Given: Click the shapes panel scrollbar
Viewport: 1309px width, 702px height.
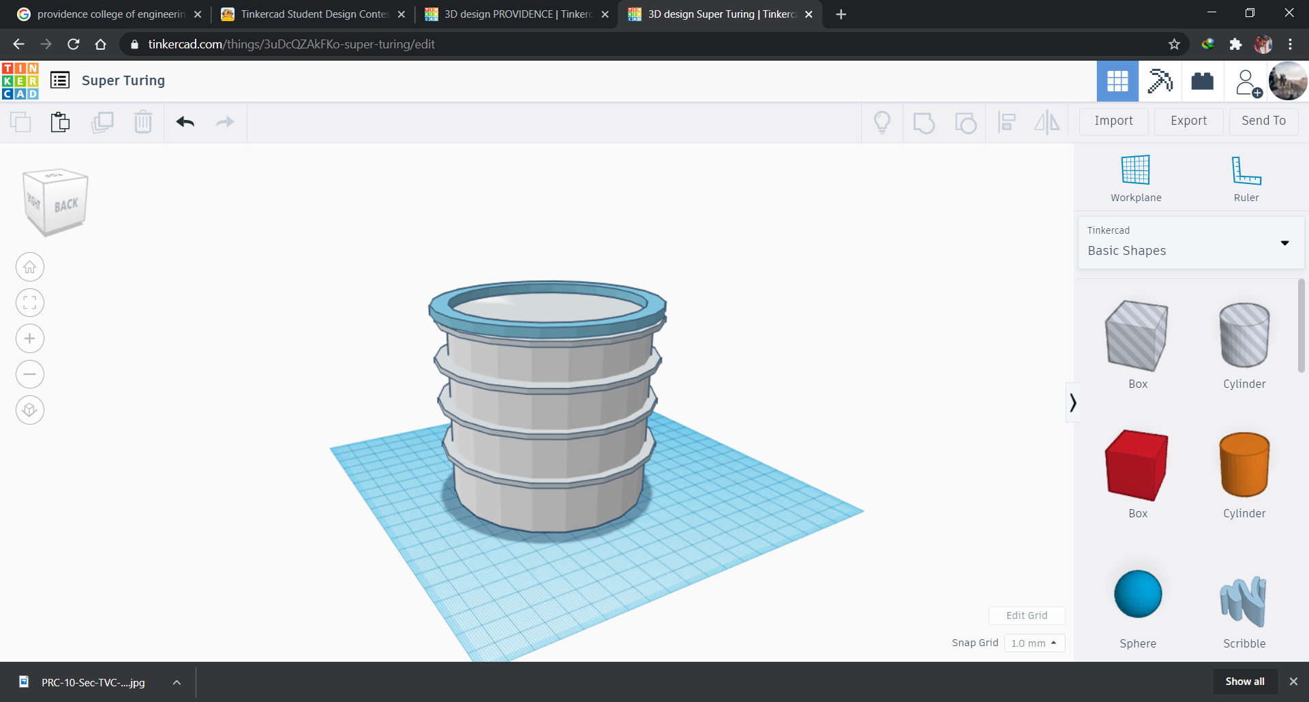Looking at the screenshot, I should coord(1301,326).
